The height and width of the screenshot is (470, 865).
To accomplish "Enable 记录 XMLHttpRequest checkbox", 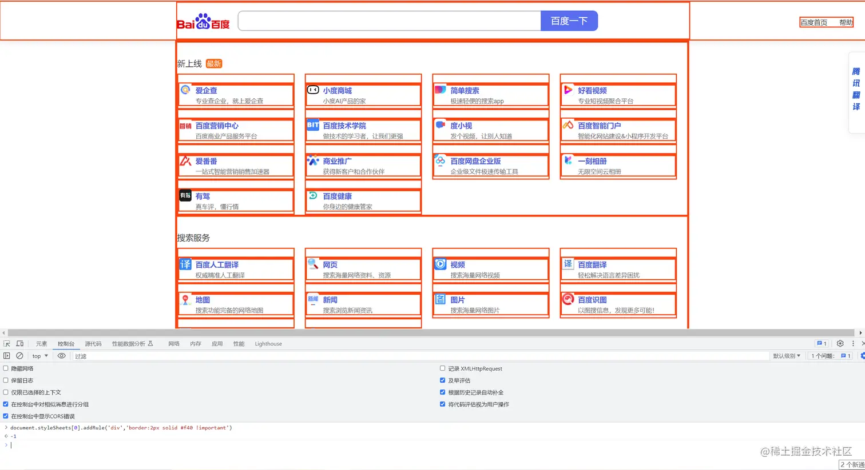I will click(442, 368).
